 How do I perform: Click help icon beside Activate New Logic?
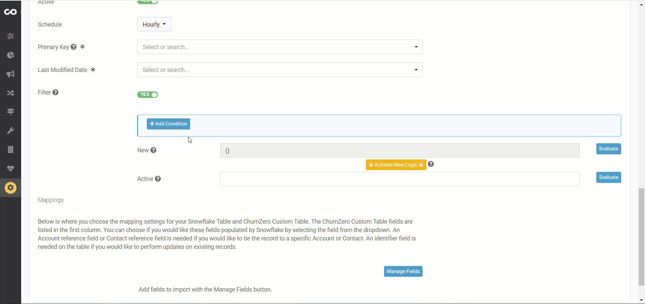pos(431,164)
